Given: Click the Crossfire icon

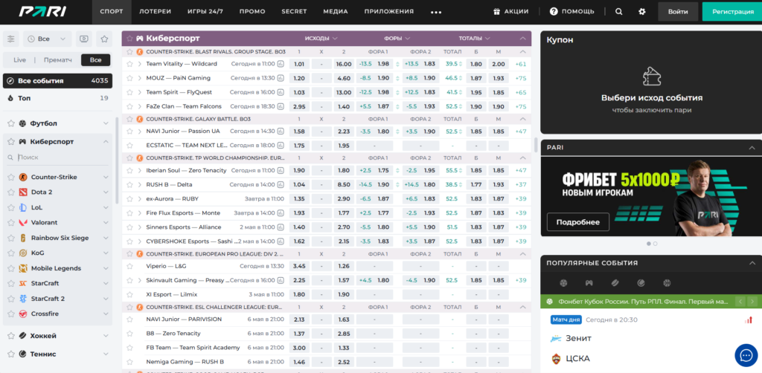Looking at the screenshot, I should point(23,314).
